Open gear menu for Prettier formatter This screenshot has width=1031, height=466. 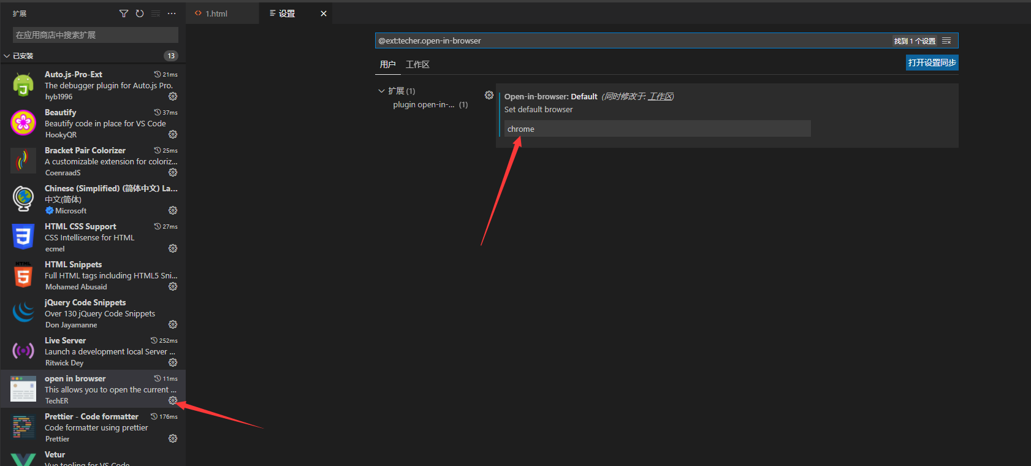[173, 438]
